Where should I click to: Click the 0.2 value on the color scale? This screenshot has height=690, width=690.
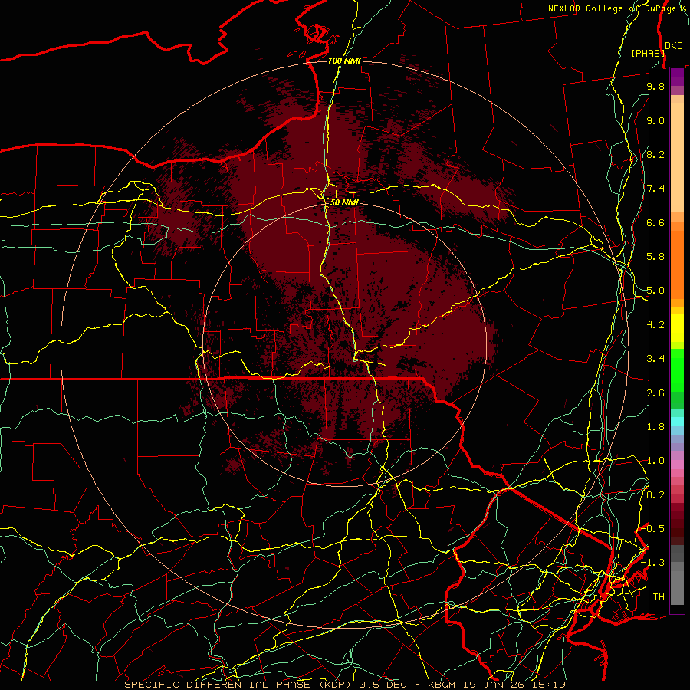[655, 495]
